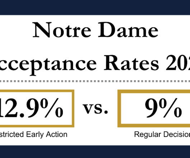Click the word "Rates" in the heading
The image size is (190, 158).
[x=131, y=63]
